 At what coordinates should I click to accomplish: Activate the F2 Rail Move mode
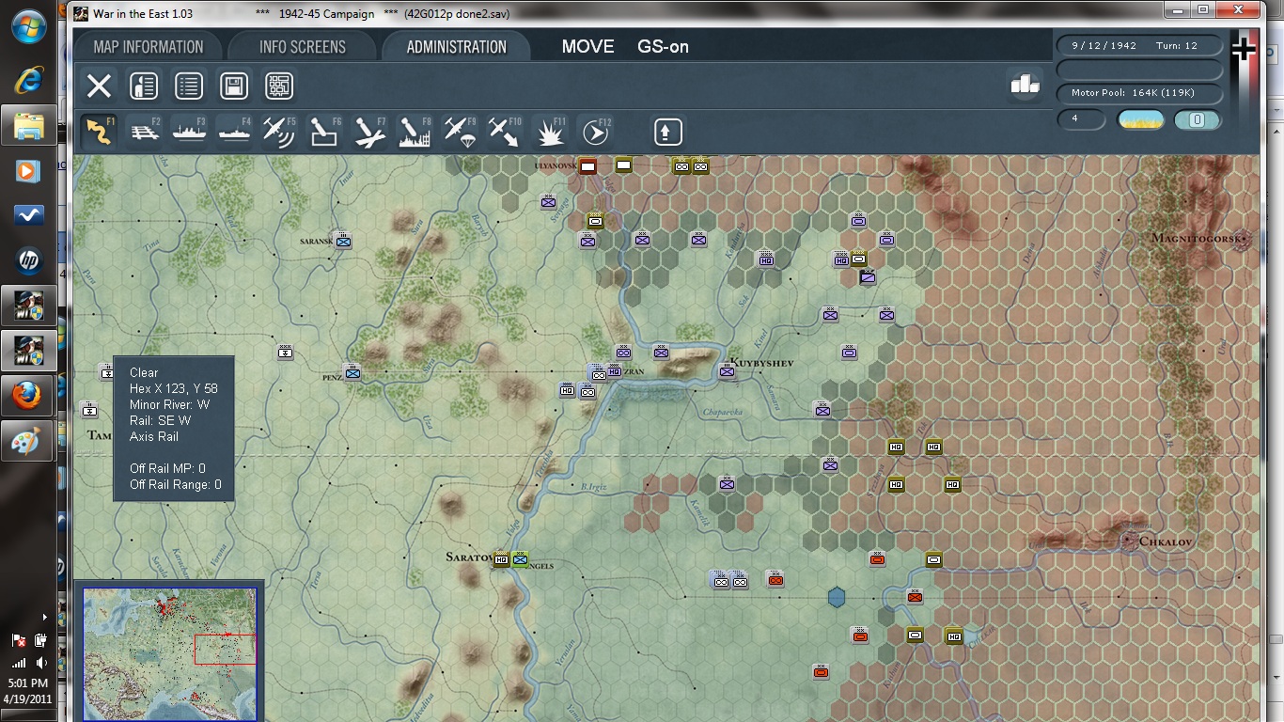144,132
